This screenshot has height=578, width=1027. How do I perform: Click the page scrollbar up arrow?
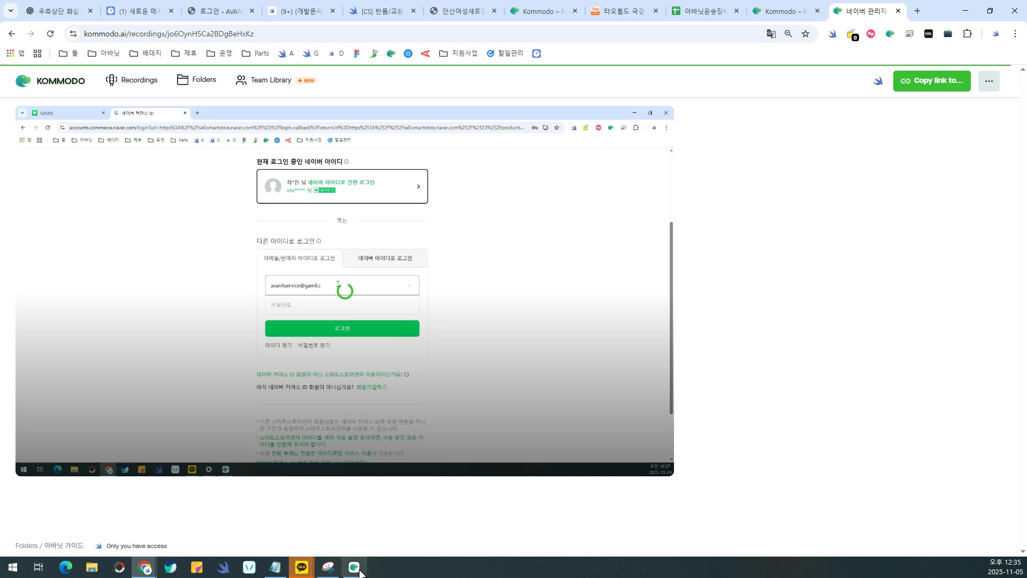tap(1023, 70)
